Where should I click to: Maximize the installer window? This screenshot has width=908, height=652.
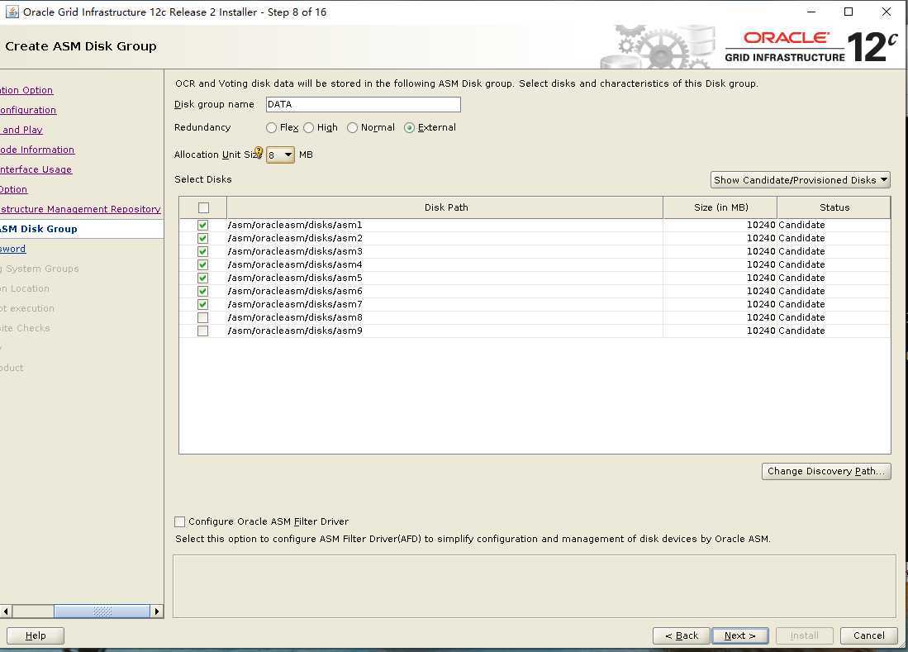point(849,12)
